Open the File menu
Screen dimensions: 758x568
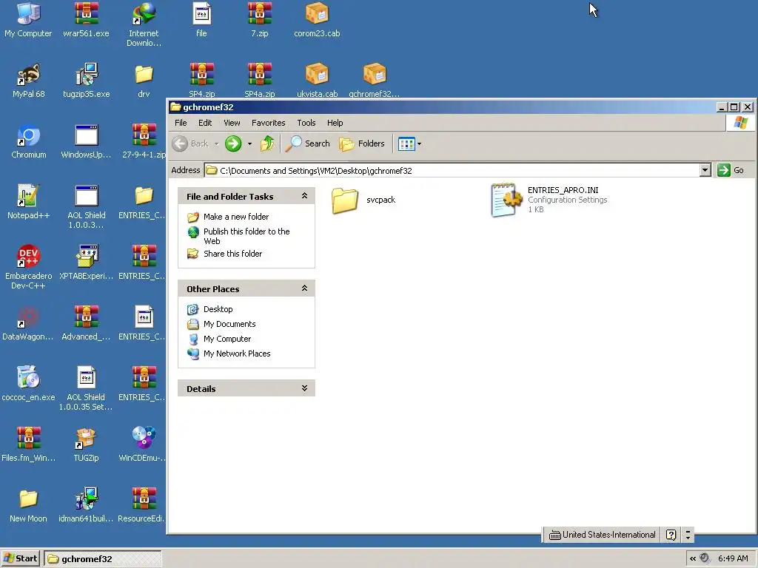(x=181, y=123)
